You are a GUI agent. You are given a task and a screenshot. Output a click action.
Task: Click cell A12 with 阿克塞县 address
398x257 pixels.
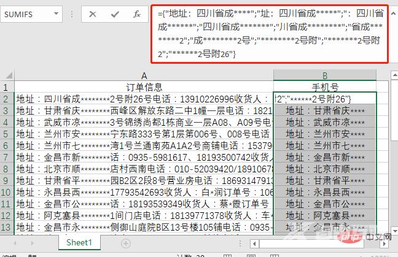pos(144,215)
